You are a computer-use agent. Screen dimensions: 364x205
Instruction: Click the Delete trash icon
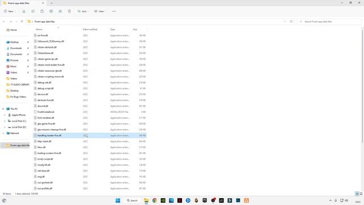[69, 11]
